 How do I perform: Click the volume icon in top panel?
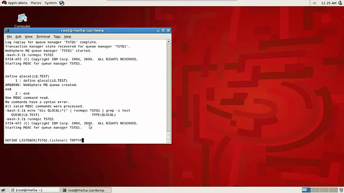[x=340, y=3]
